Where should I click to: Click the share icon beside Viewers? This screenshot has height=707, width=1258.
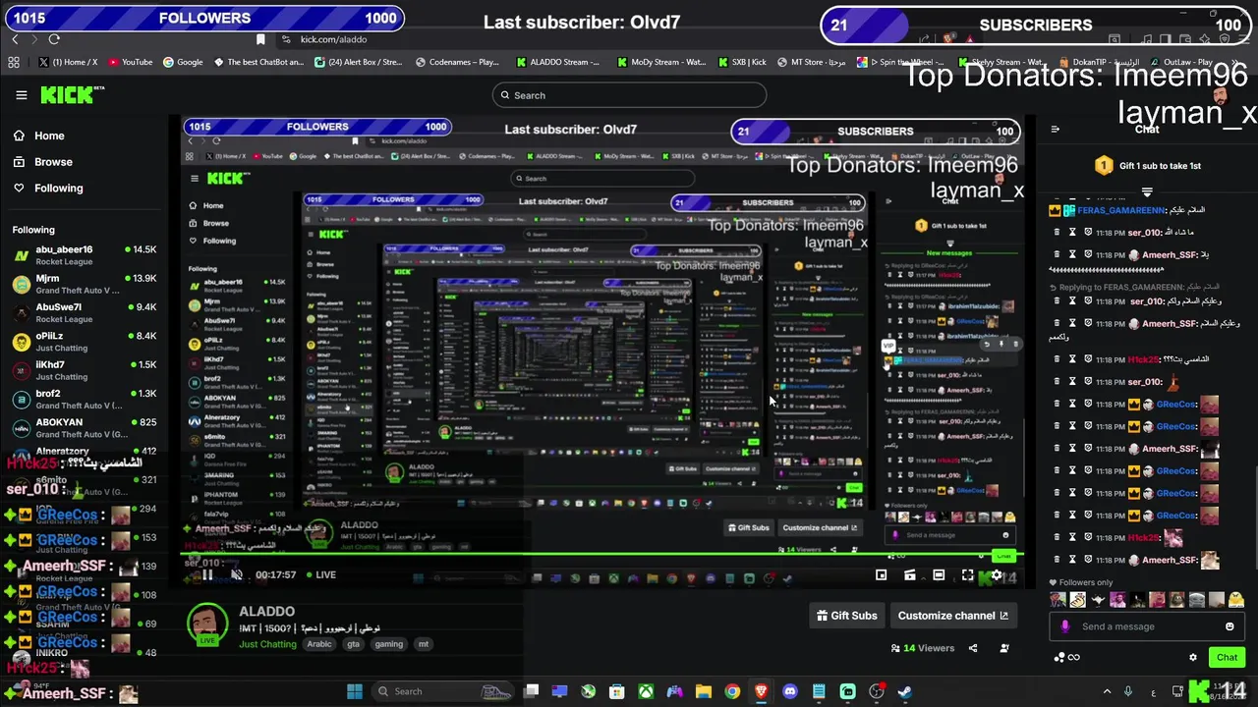coord(973,648)
